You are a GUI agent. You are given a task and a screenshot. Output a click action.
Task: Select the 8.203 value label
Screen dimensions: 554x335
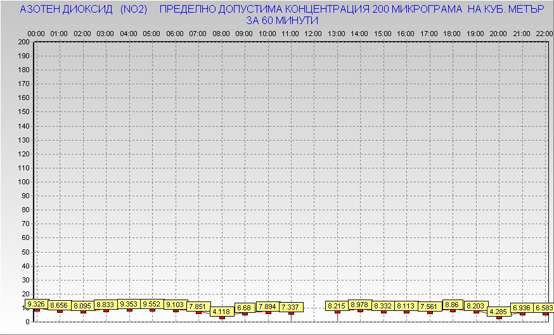click(476, 306)
